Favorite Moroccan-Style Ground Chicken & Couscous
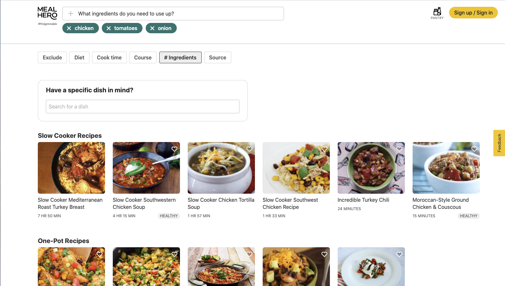The width and height of the screenshot is (505, 286). (x=474, y=149)
